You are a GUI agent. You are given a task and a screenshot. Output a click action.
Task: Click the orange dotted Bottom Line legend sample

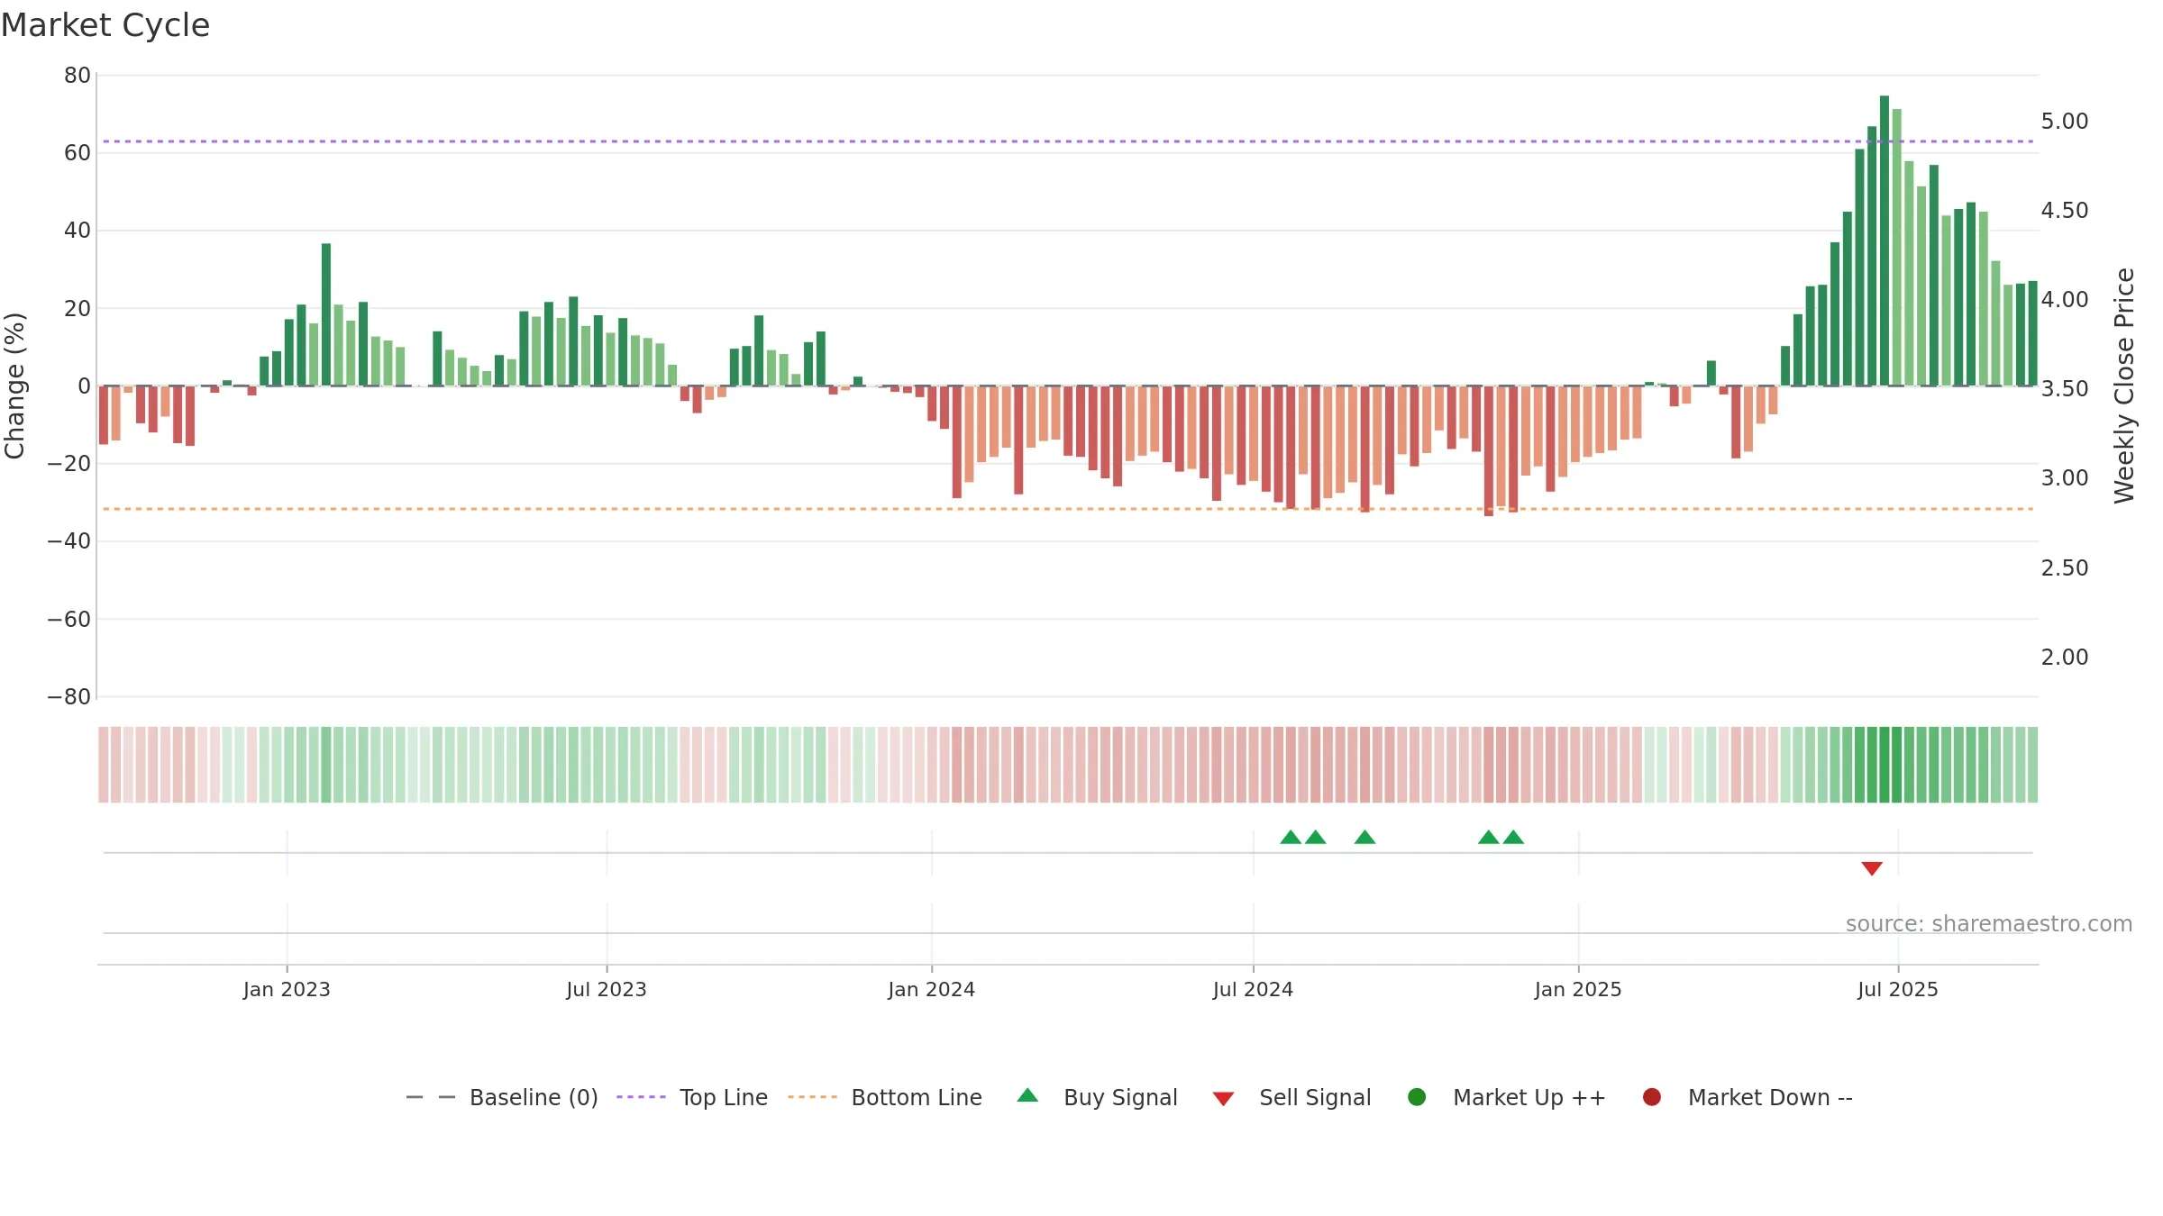(812, 1097)
